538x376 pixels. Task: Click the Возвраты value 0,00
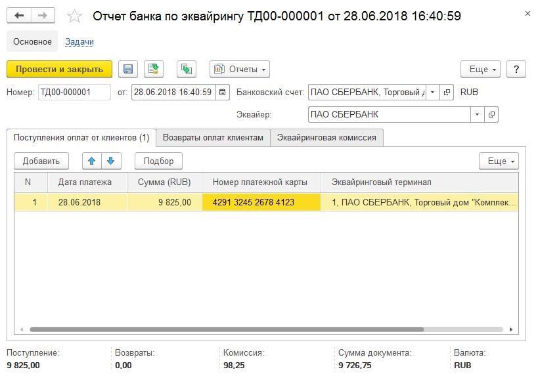pyautogui.click(x=123, y=366)
